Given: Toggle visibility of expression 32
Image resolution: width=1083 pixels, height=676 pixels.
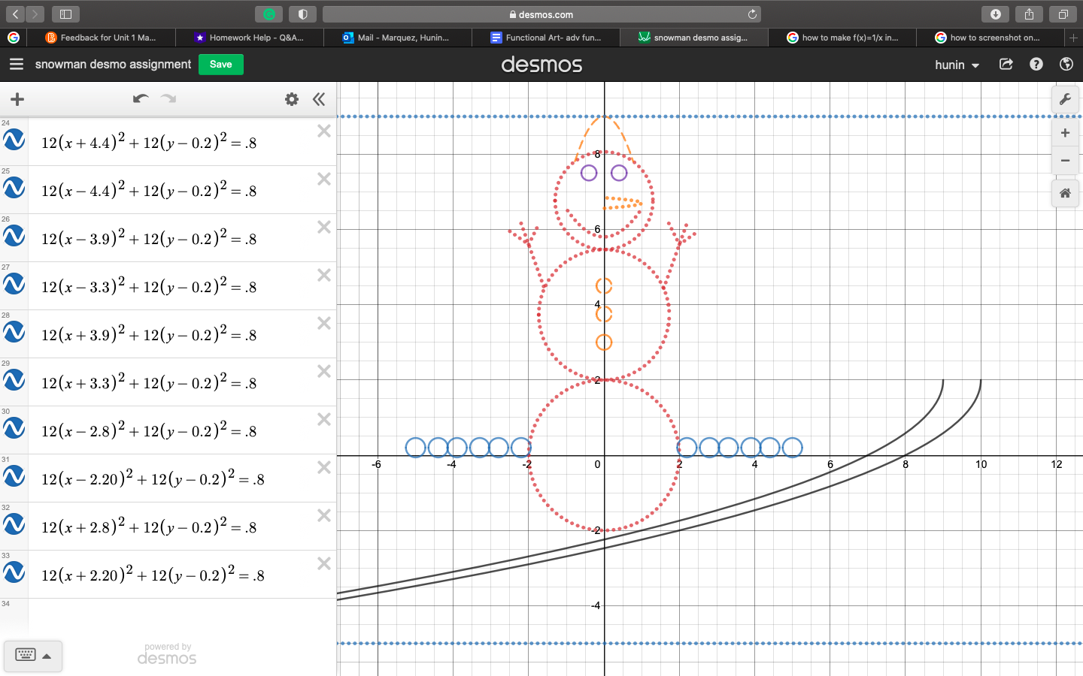Looking at the screenshot, I should [14, 524].
